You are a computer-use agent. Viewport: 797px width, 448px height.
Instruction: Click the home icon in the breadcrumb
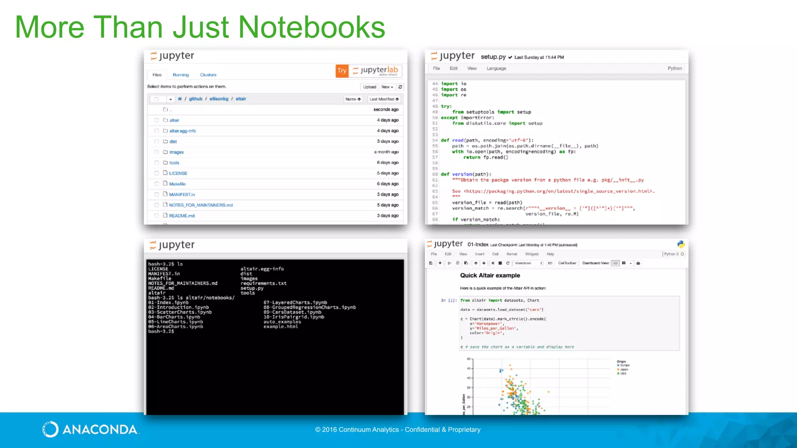180,99
